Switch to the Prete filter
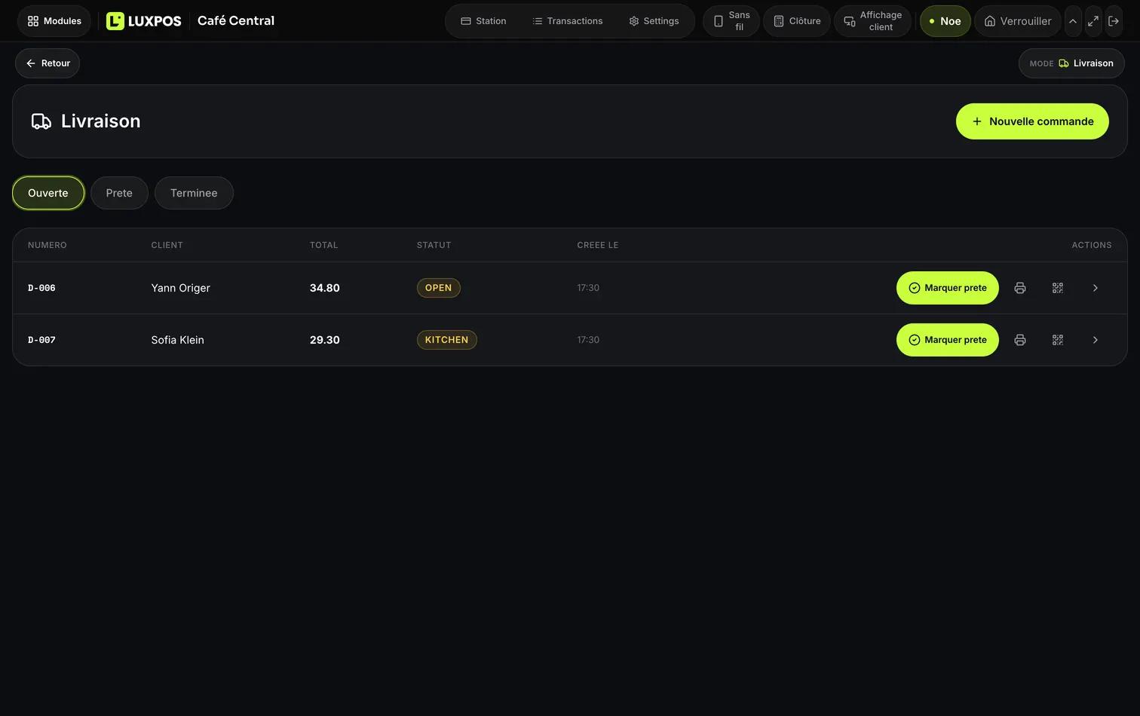 (119, 193)
